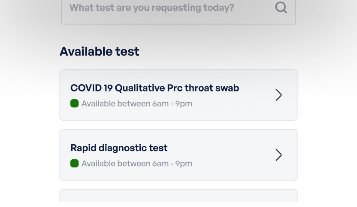The image size is (357, 207).
Task: Select the Rapid diagnostic test title
Action: tap(119, 148)
